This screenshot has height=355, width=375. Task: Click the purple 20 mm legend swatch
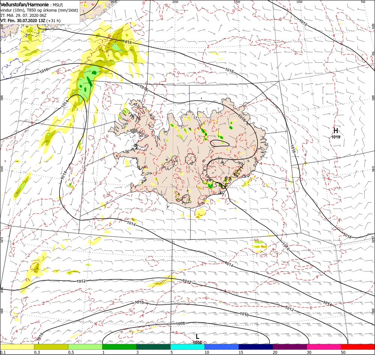290,347
